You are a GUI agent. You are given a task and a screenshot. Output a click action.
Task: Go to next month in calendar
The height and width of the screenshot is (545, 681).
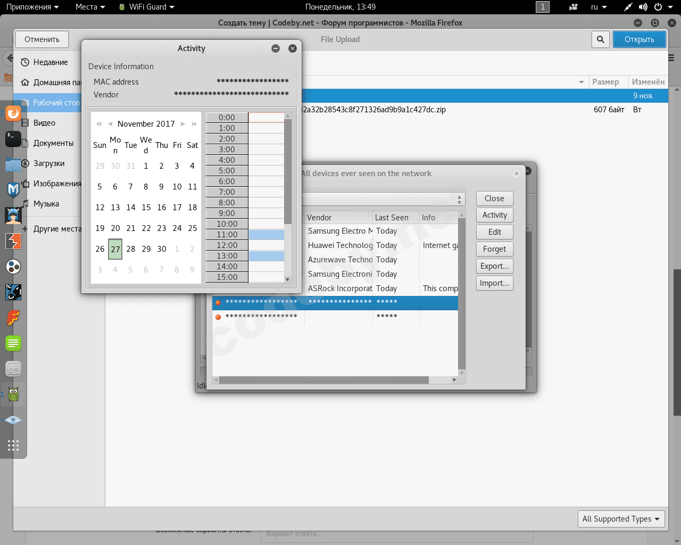click(183, 124)
